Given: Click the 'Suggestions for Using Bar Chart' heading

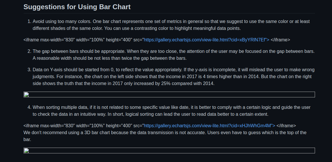Looking at the screenshot, I should pos(77,7).
